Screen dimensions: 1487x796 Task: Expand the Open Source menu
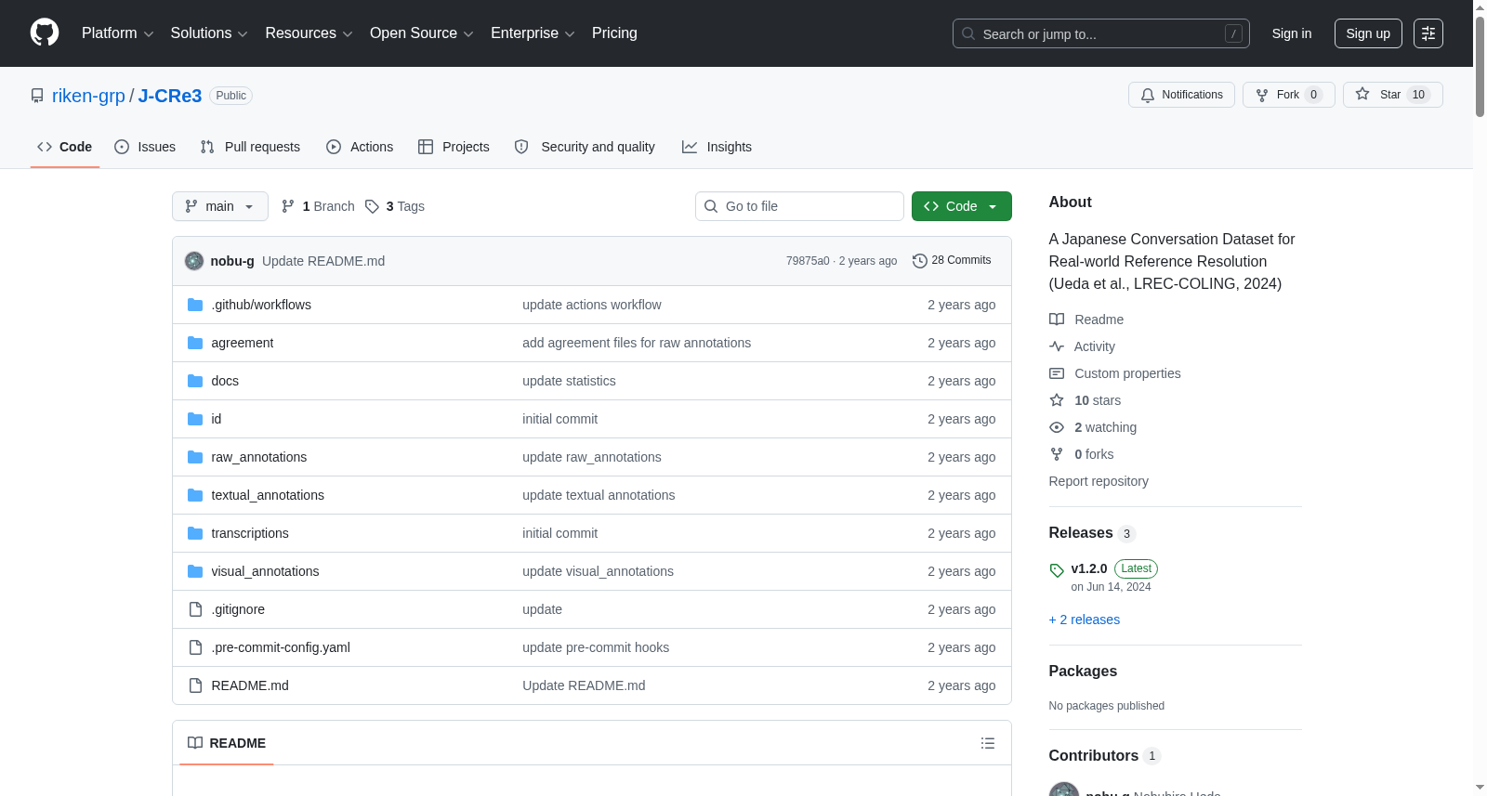[421, 33]
